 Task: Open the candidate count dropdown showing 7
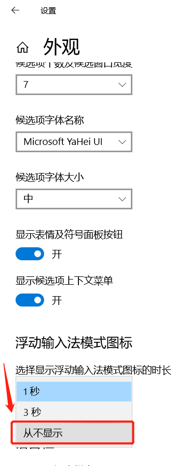coord(74,85)
